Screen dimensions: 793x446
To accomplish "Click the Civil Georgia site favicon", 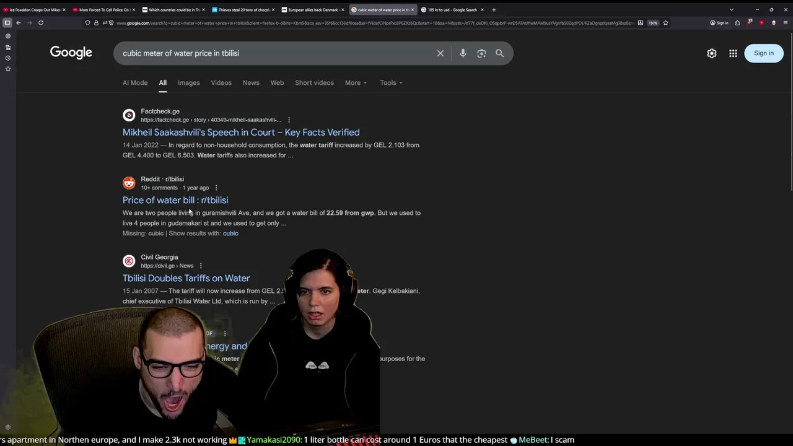I will coord(129,261).
